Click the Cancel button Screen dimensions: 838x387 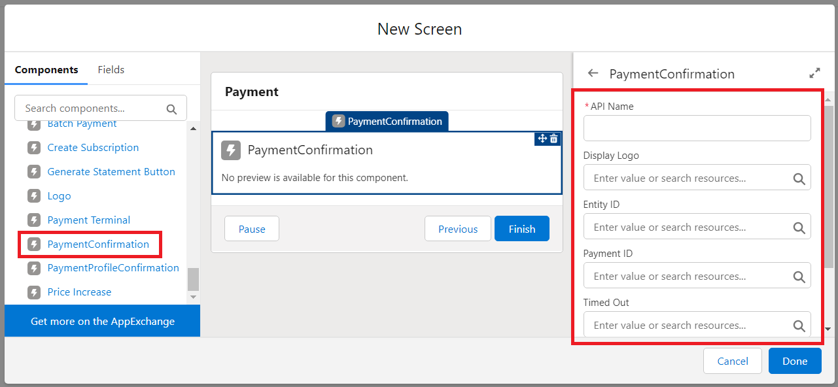[x=732, y=361]
